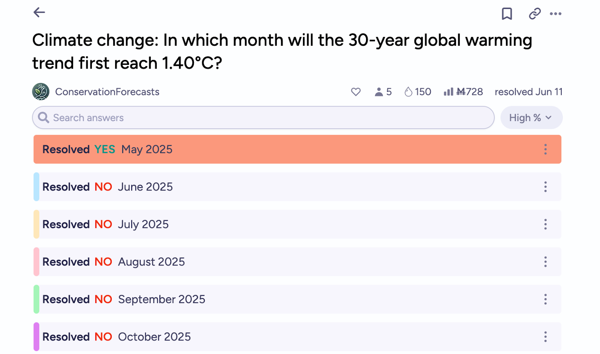Click the 150 liquidity droplet icon
This screenshot has height=354, width=600.
pyautogui.click(x=408, y=92)
